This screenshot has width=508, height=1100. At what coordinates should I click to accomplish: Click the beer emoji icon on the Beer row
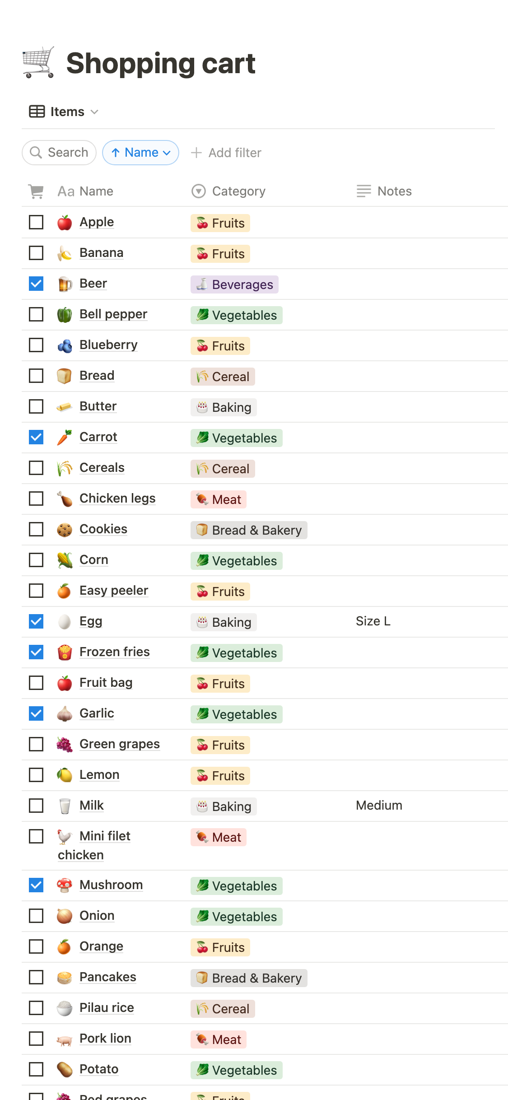point(65,284)
